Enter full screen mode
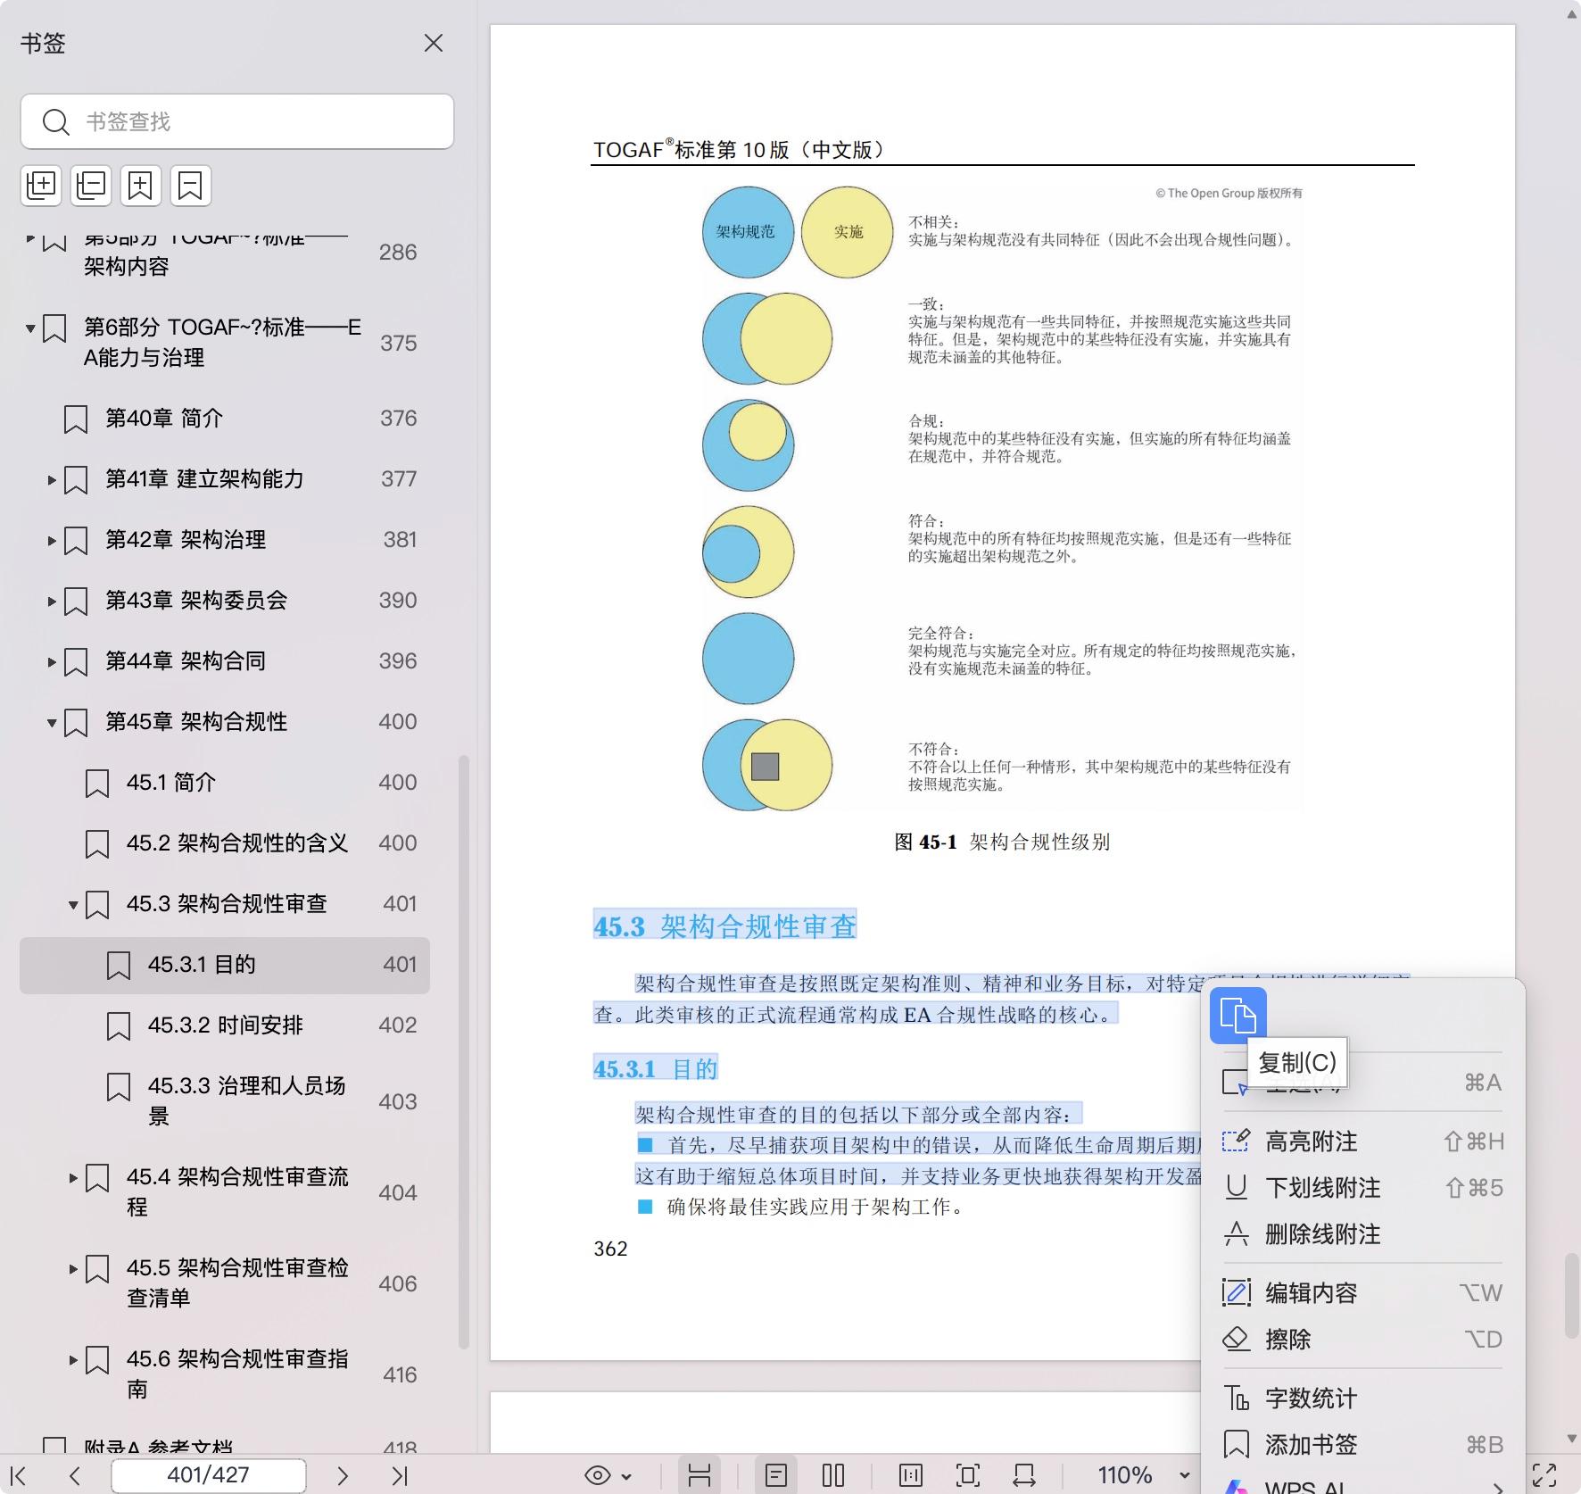Viewport: 1581px width, 1494px height. (x=1544, y=1476)
